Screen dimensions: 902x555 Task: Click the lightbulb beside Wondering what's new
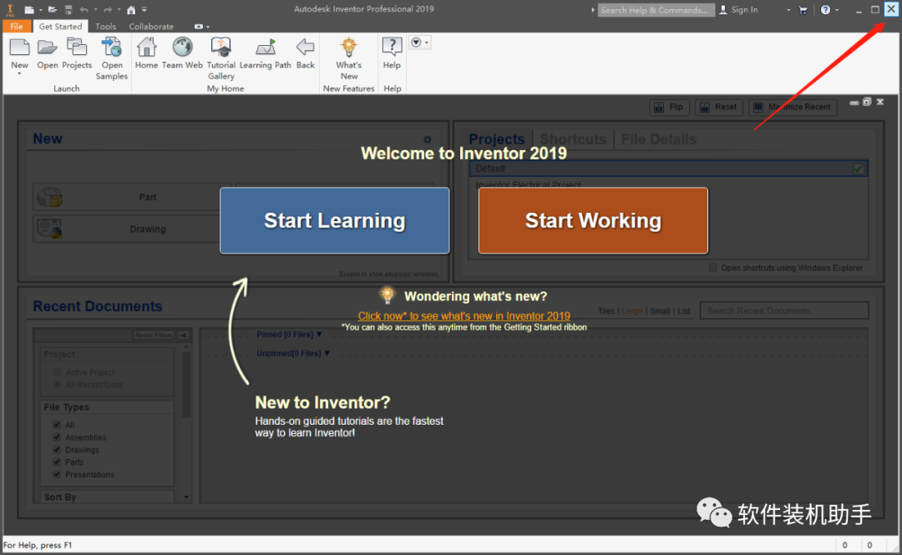(388, 295)
